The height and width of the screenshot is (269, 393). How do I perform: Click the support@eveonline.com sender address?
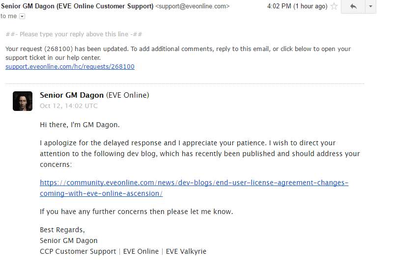click(192, 6)
